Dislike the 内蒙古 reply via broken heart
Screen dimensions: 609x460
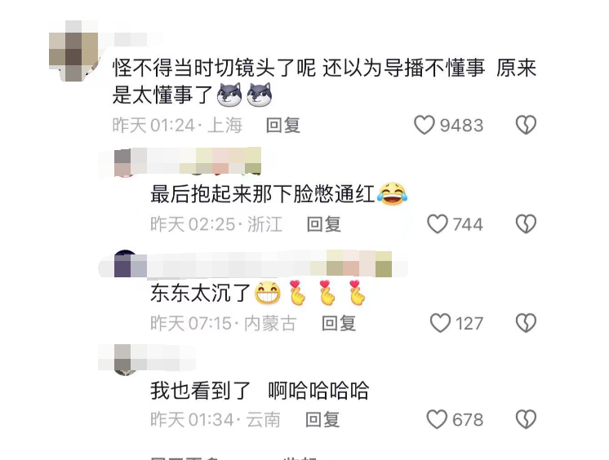tap(526, 323)
